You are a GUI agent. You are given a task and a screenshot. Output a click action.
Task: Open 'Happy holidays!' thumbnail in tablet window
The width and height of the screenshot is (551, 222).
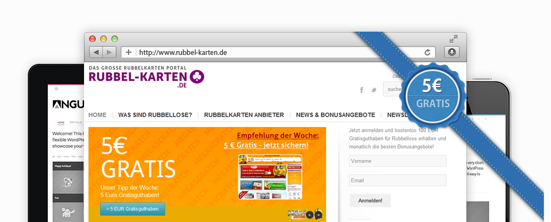point(68,177)
